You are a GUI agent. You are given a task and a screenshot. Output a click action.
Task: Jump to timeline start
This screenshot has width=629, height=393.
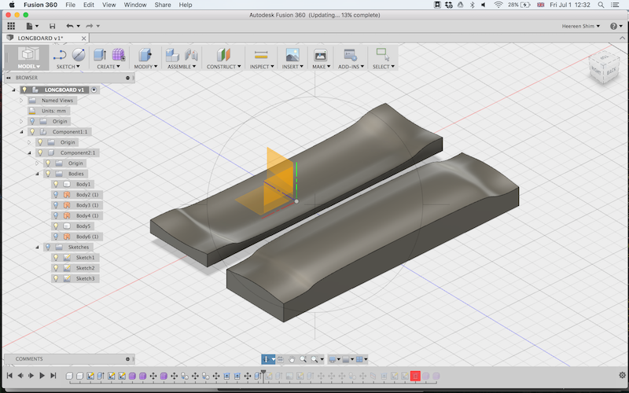[x=9, y=376]
